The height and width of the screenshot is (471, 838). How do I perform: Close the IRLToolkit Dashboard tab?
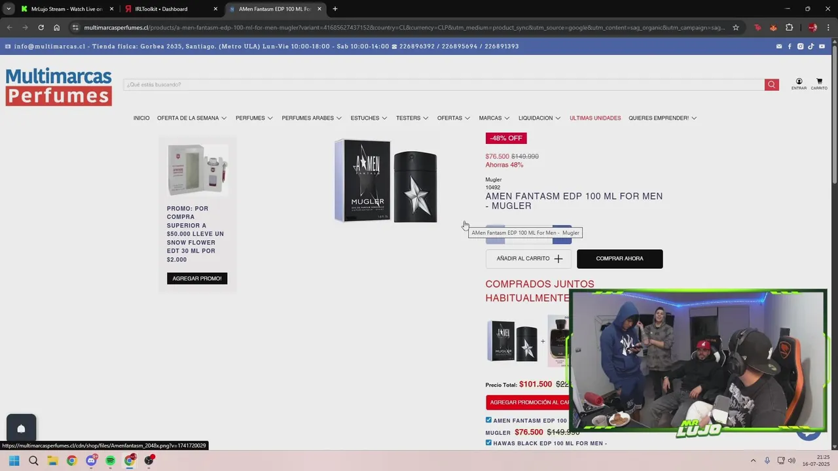(x=215, y=9)
